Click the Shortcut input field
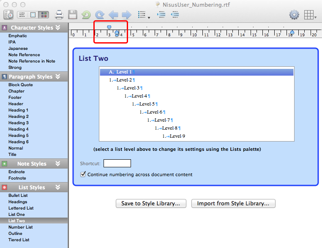 [x=117, y=164]
